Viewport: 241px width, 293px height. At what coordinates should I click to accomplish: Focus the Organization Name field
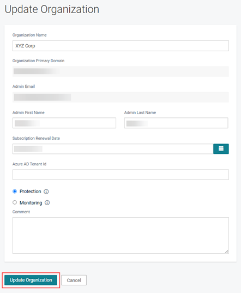(x=120, y=46)
